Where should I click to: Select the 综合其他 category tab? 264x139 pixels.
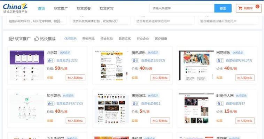pos(107,39)
